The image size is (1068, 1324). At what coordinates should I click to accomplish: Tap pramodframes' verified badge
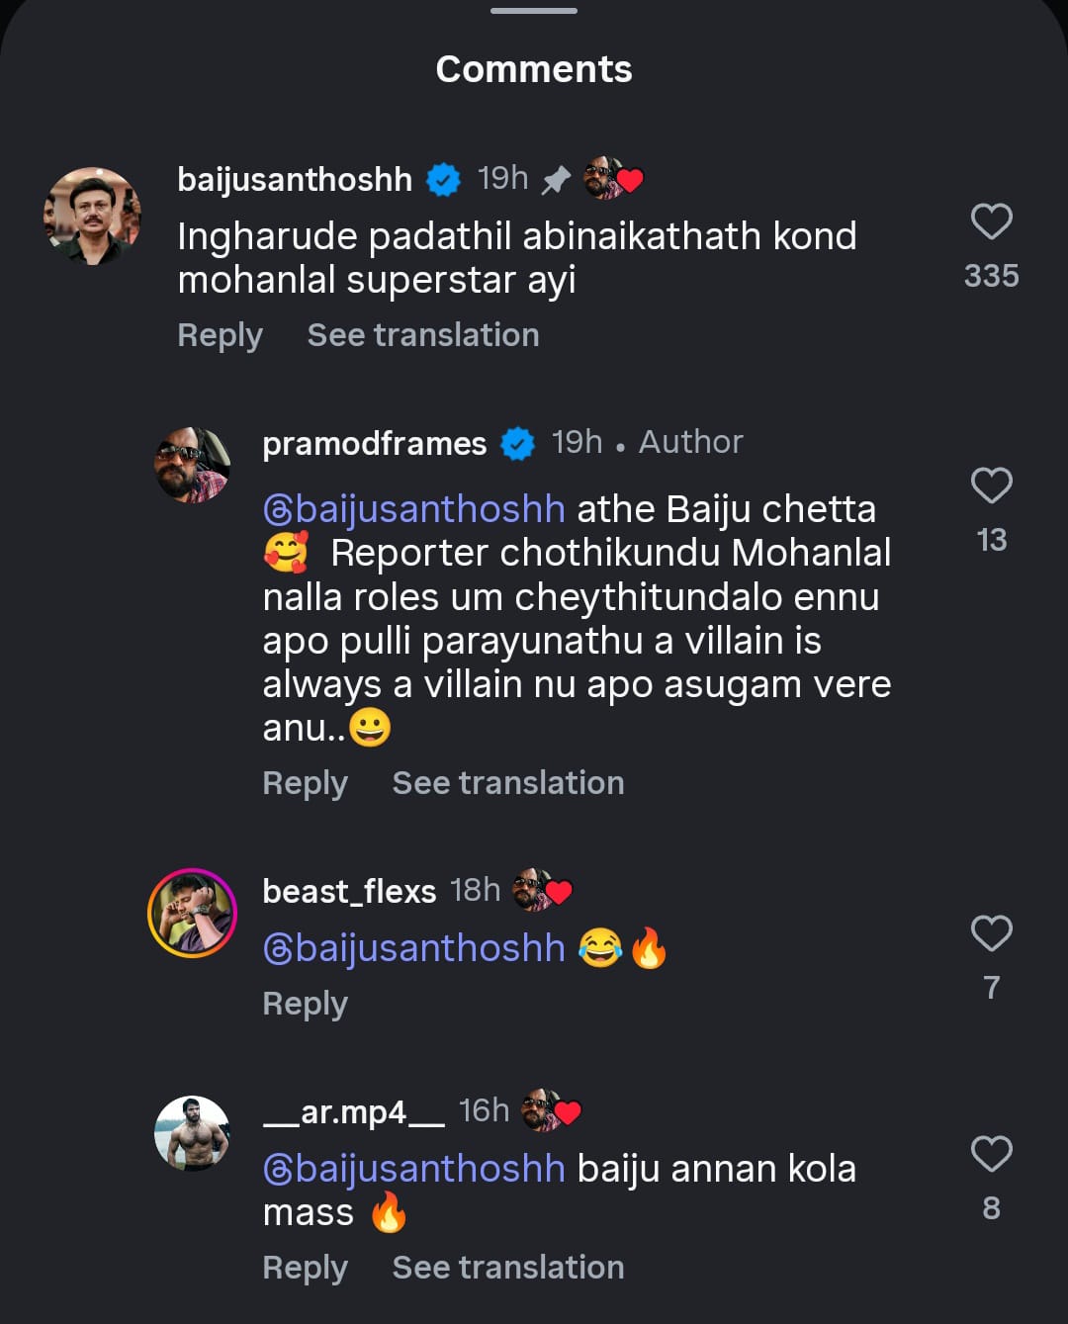point(517,444)
